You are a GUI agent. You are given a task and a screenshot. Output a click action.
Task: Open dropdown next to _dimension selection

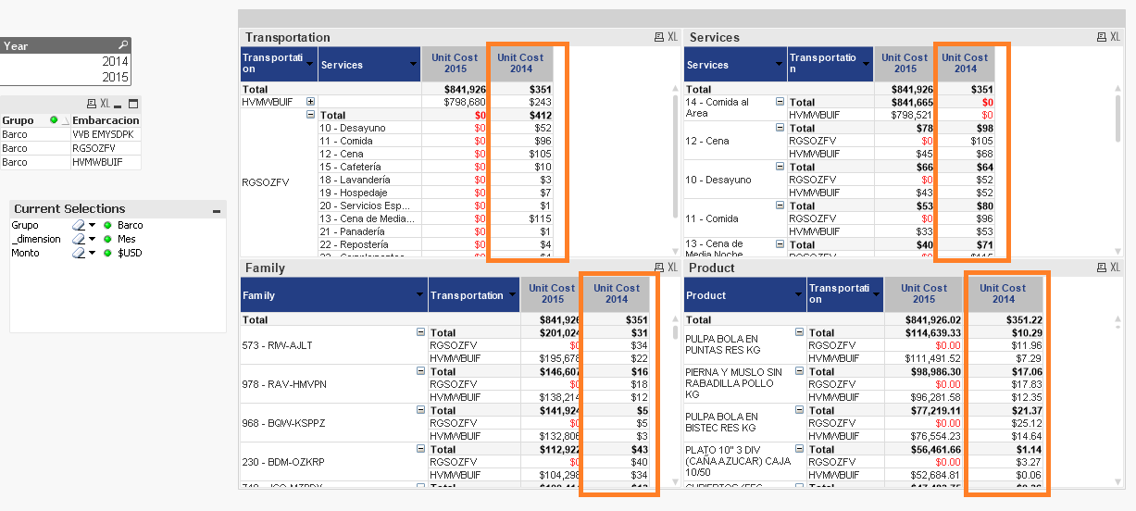[93, 240]
